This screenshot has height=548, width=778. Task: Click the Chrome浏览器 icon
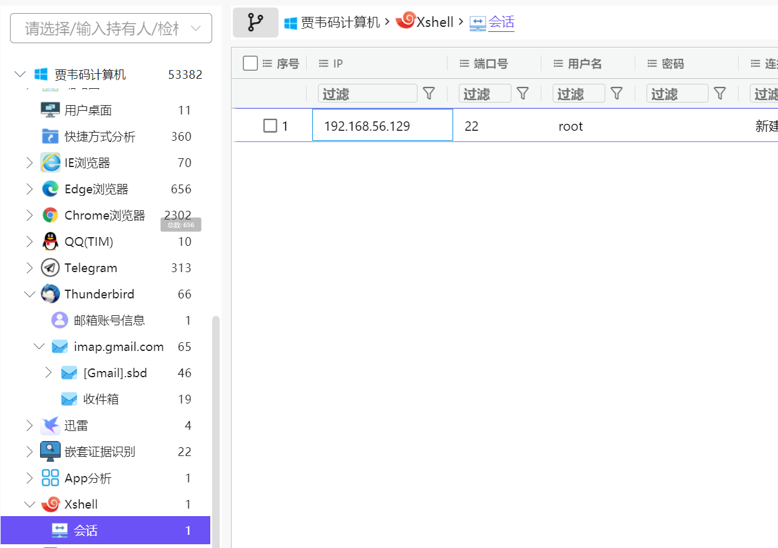tap(50, 215)
